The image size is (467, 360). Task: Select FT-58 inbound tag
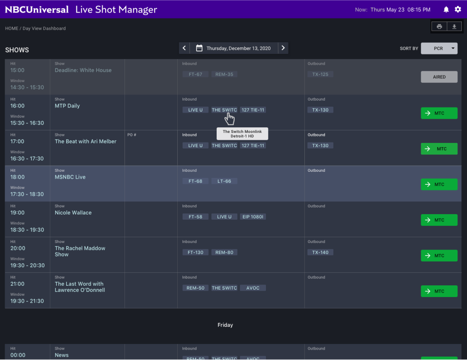pos(195,217)
